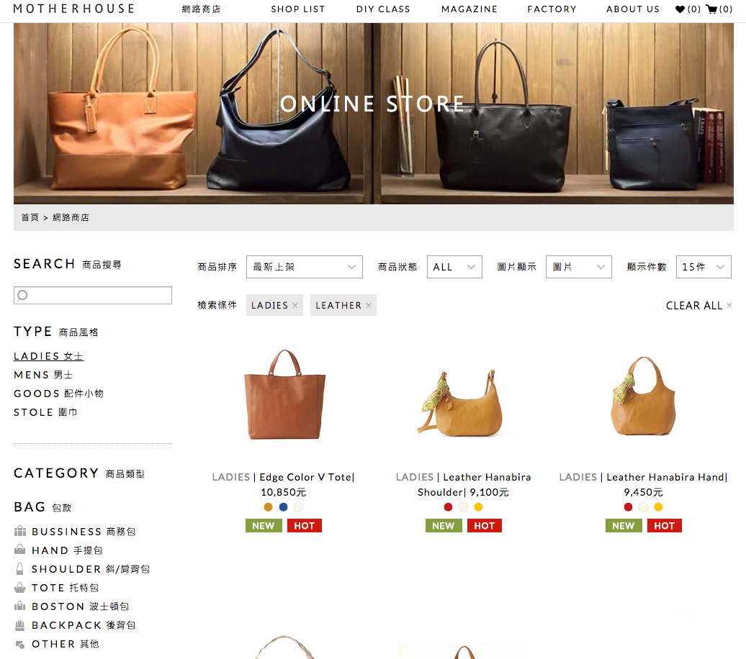
Task: Pick red swatch for Hanabira Shoulder
Action: pyautogui.click(x=448, y=507)
